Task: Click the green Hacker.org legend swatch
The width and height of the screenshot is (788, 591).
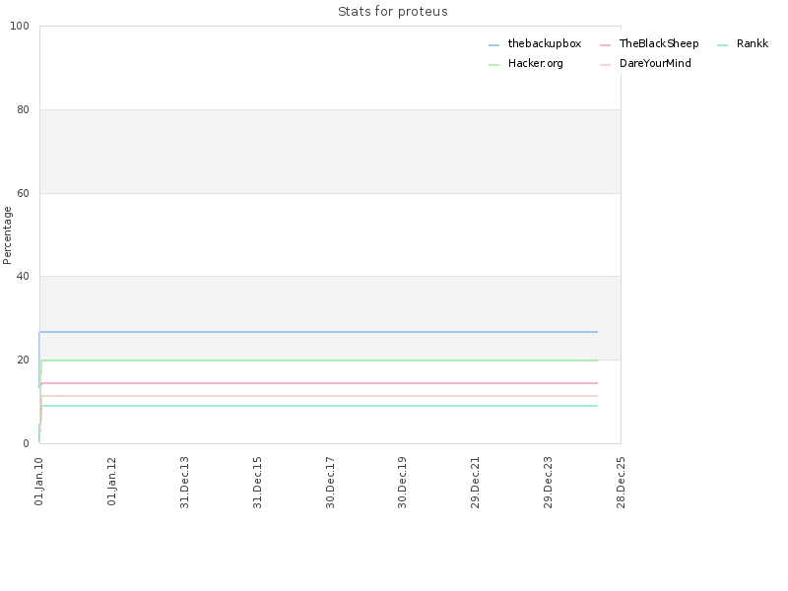Action: (494, 65)
